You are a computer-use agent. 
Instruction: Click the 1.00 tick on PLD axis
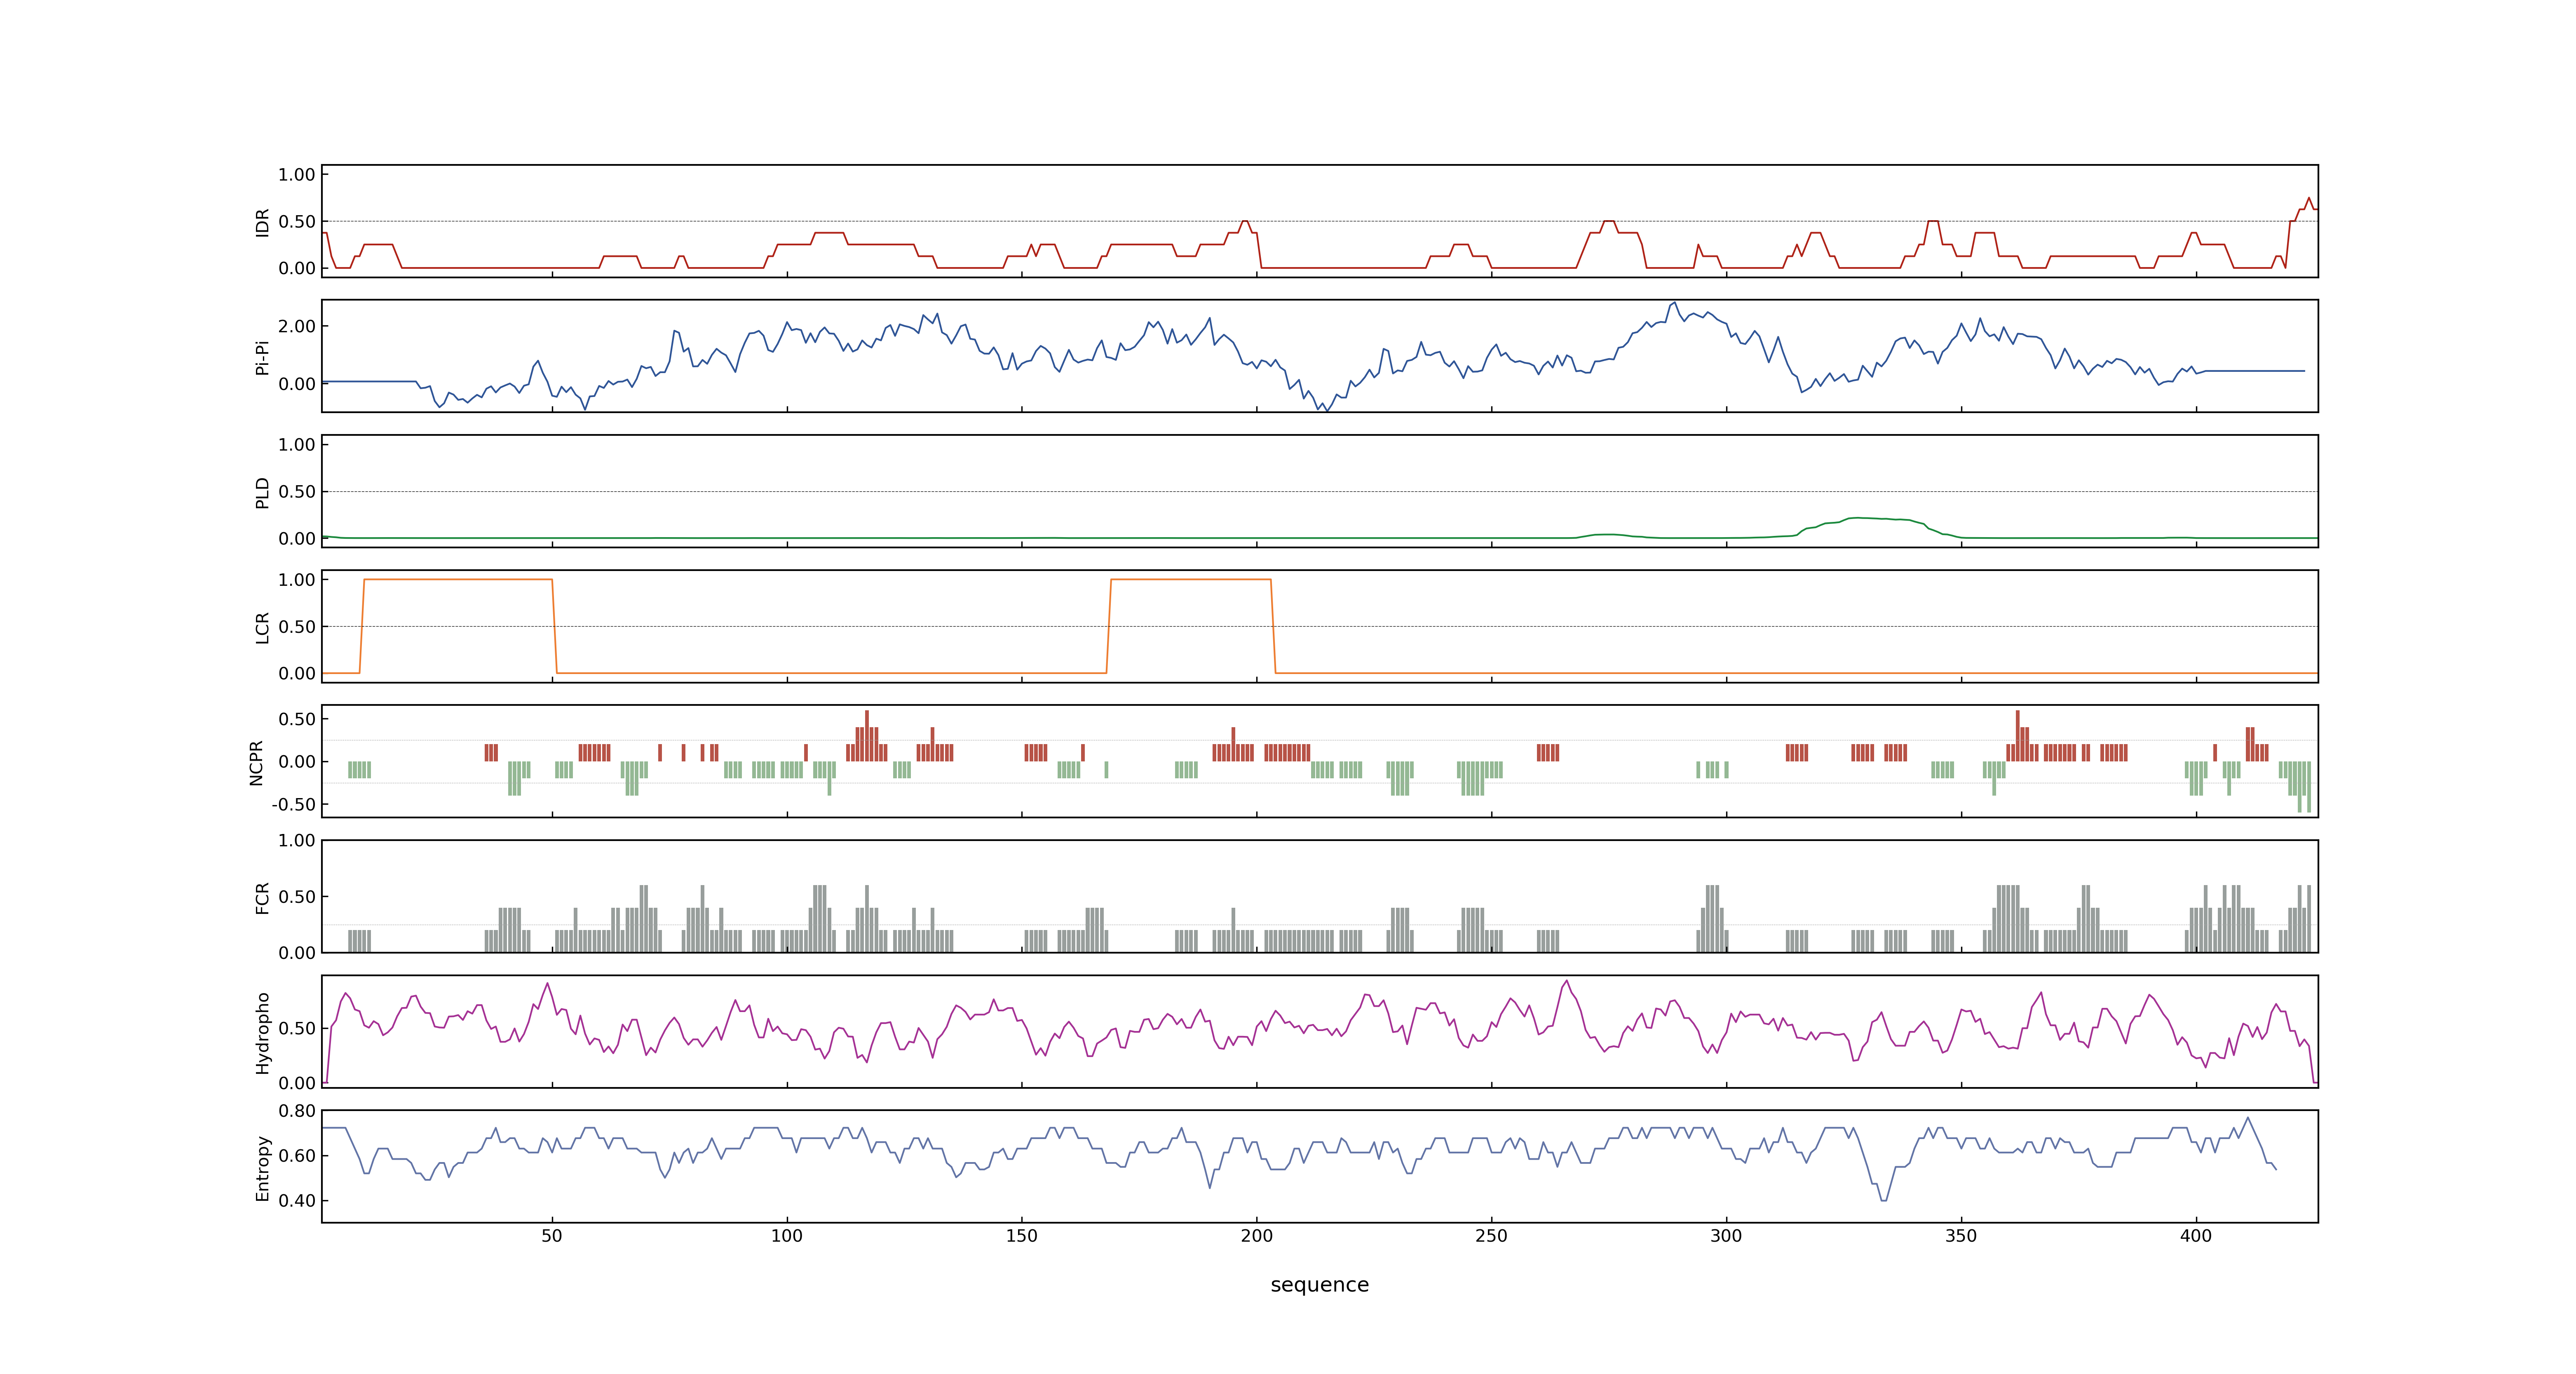297,445
